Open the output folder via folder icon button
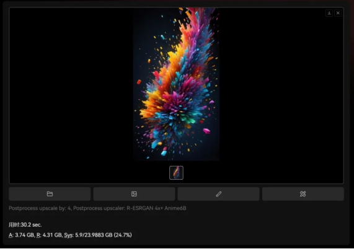Viewport: 354px width, 249px height. [50, 194]
